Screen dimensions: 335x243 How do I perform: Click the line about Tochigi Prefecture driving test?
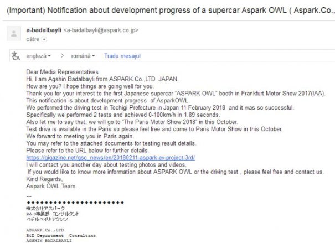160,107
